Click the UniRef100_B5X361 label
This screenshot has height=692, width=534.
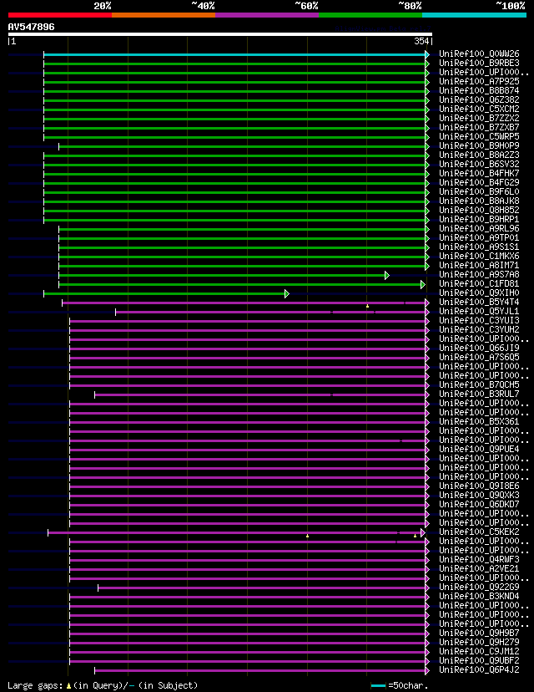(x=480, y=421)
